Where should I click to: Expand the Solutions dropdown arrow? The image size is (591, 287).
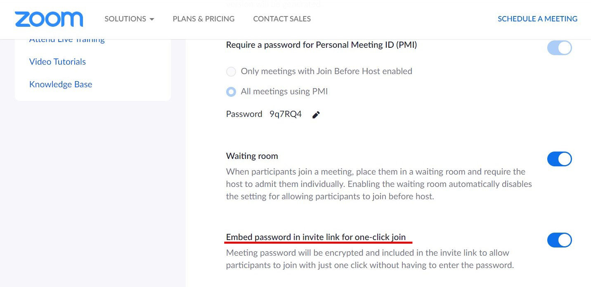[151, 19]
